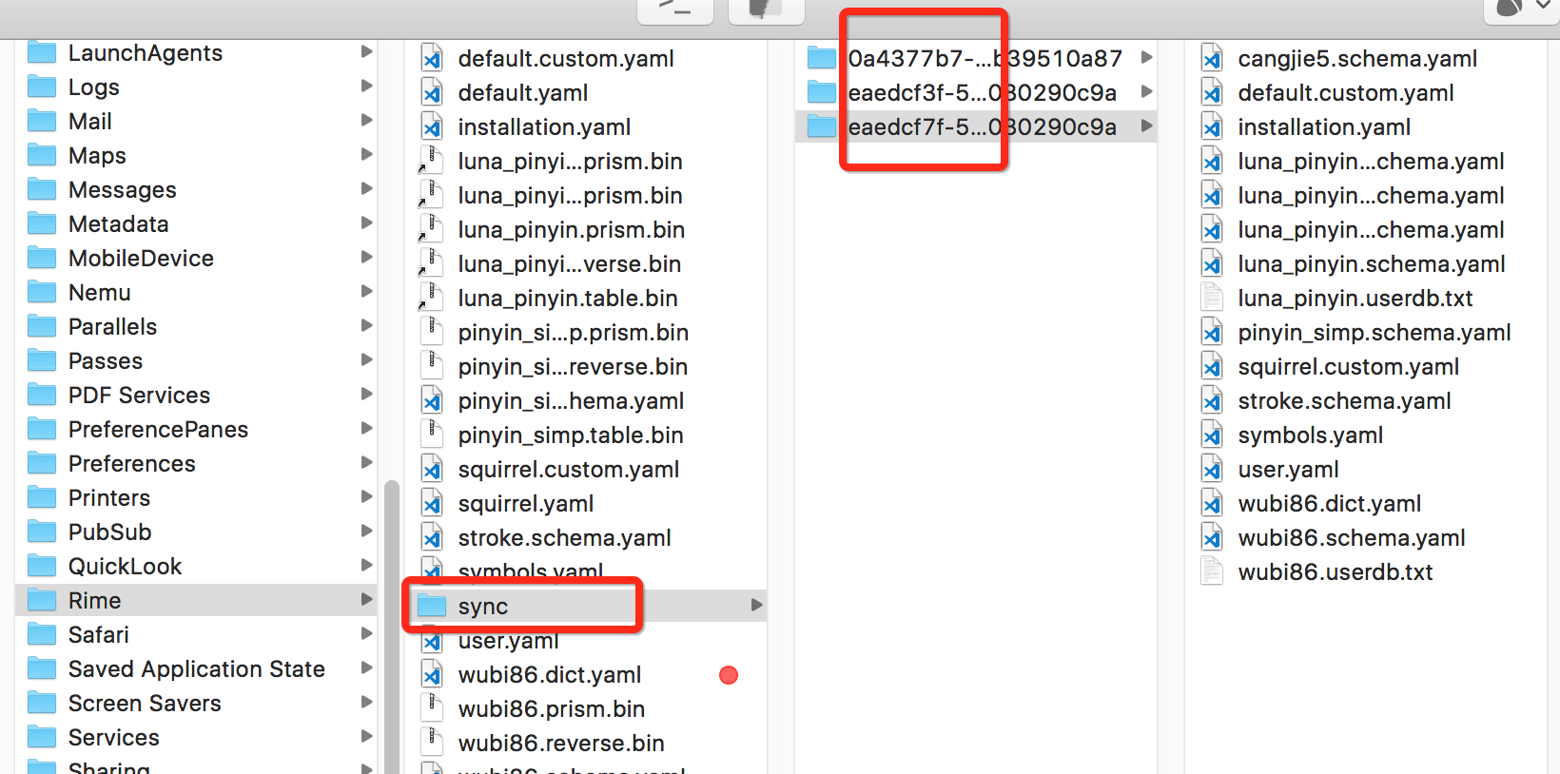
Task: Select the Saved Application State folder
Action: tap(196, 668)
